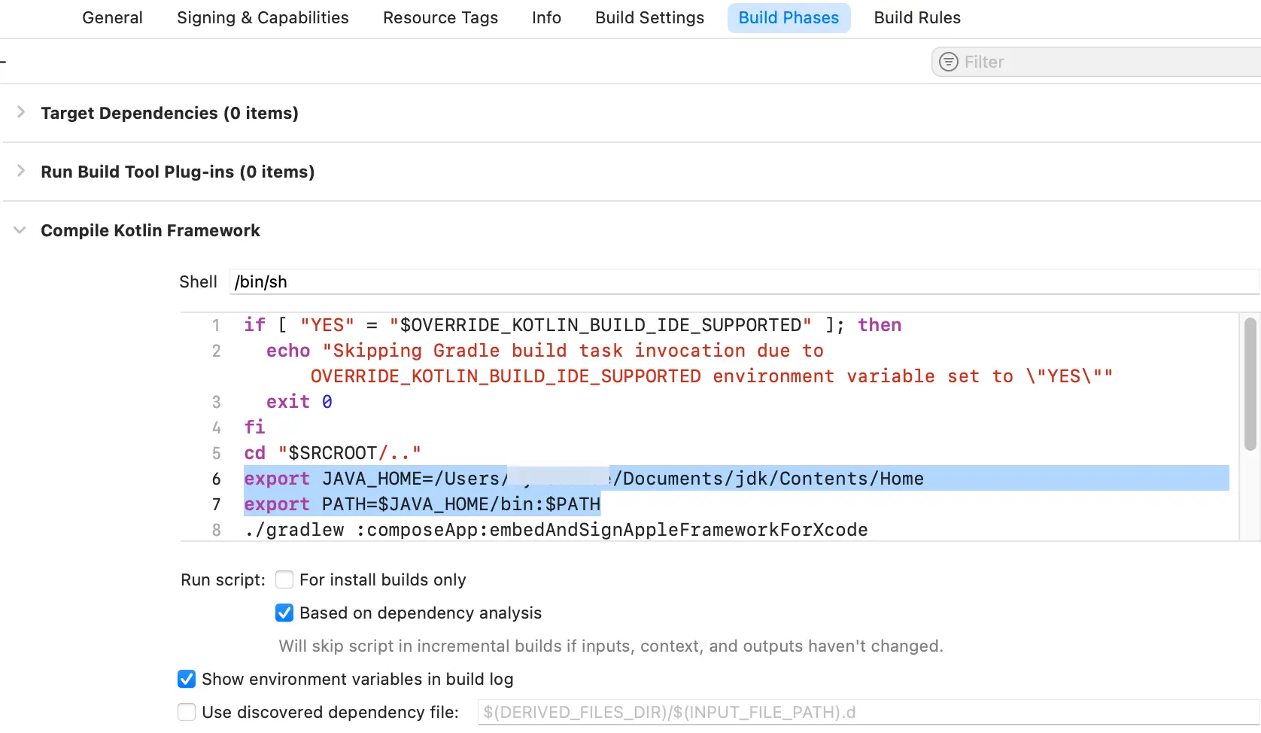
Task: Switch to Signing & Capabilities tab
Action: 263,17
